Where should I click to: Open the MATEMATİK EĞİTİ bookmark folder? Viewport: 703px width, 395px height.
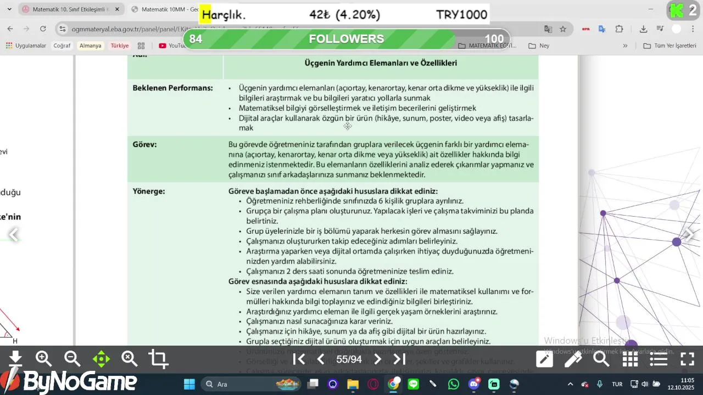tap(487, 46)
